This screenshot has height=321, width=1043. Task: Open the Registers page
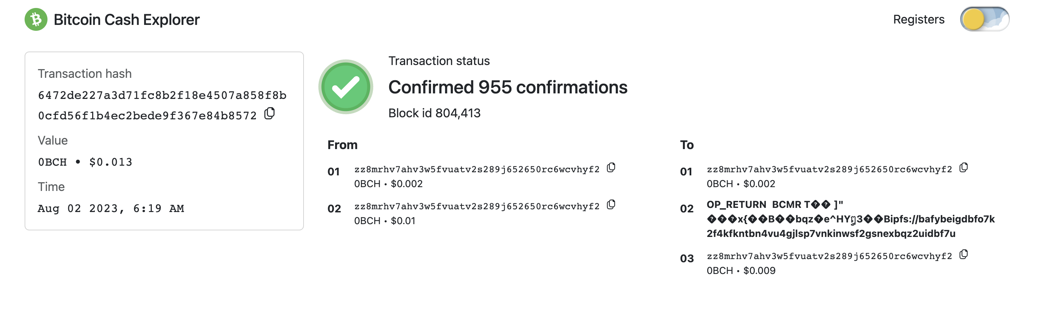click(x=918, y=19)
